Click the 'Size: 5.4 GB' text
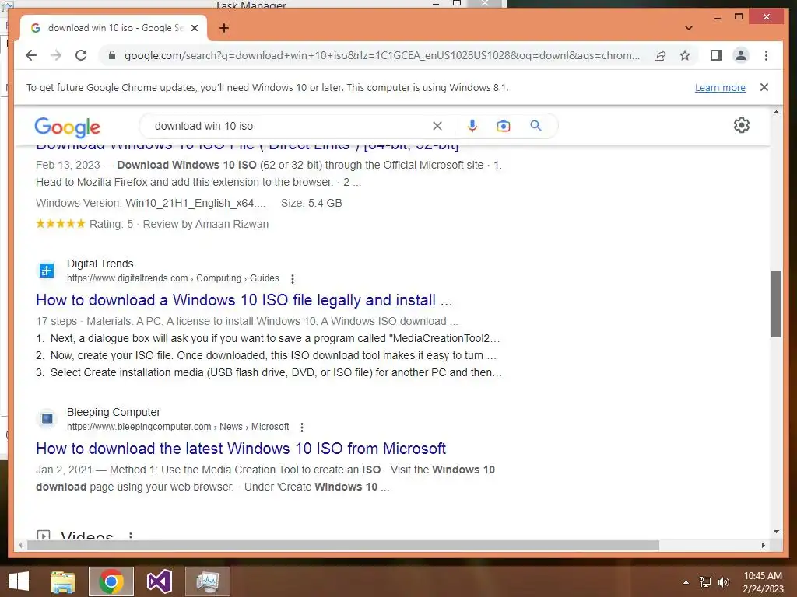797x597 pixels. (311, 203)
